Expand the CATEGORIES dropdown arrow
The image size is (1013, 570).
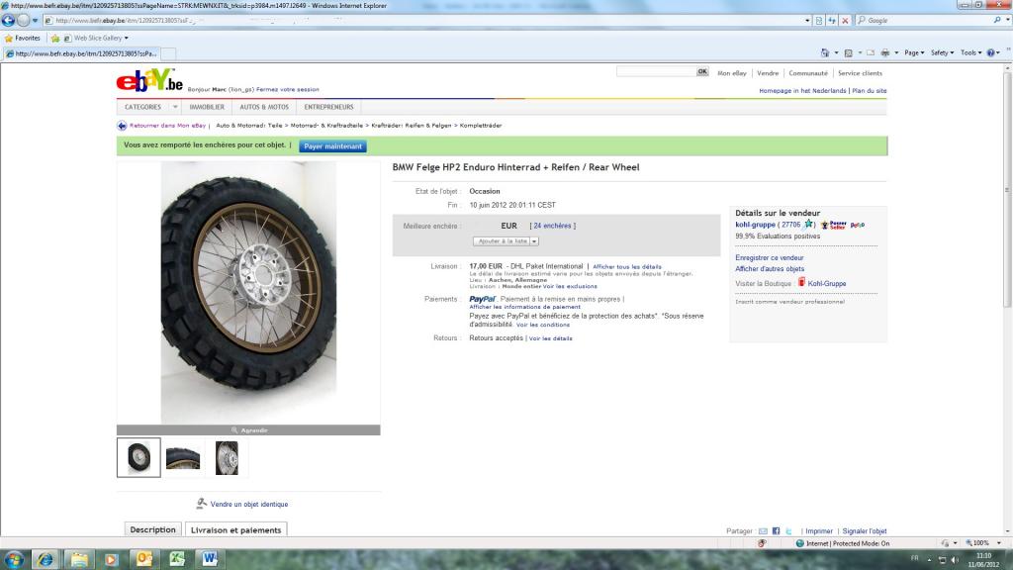pyautogui.click(x=175, y=107)
